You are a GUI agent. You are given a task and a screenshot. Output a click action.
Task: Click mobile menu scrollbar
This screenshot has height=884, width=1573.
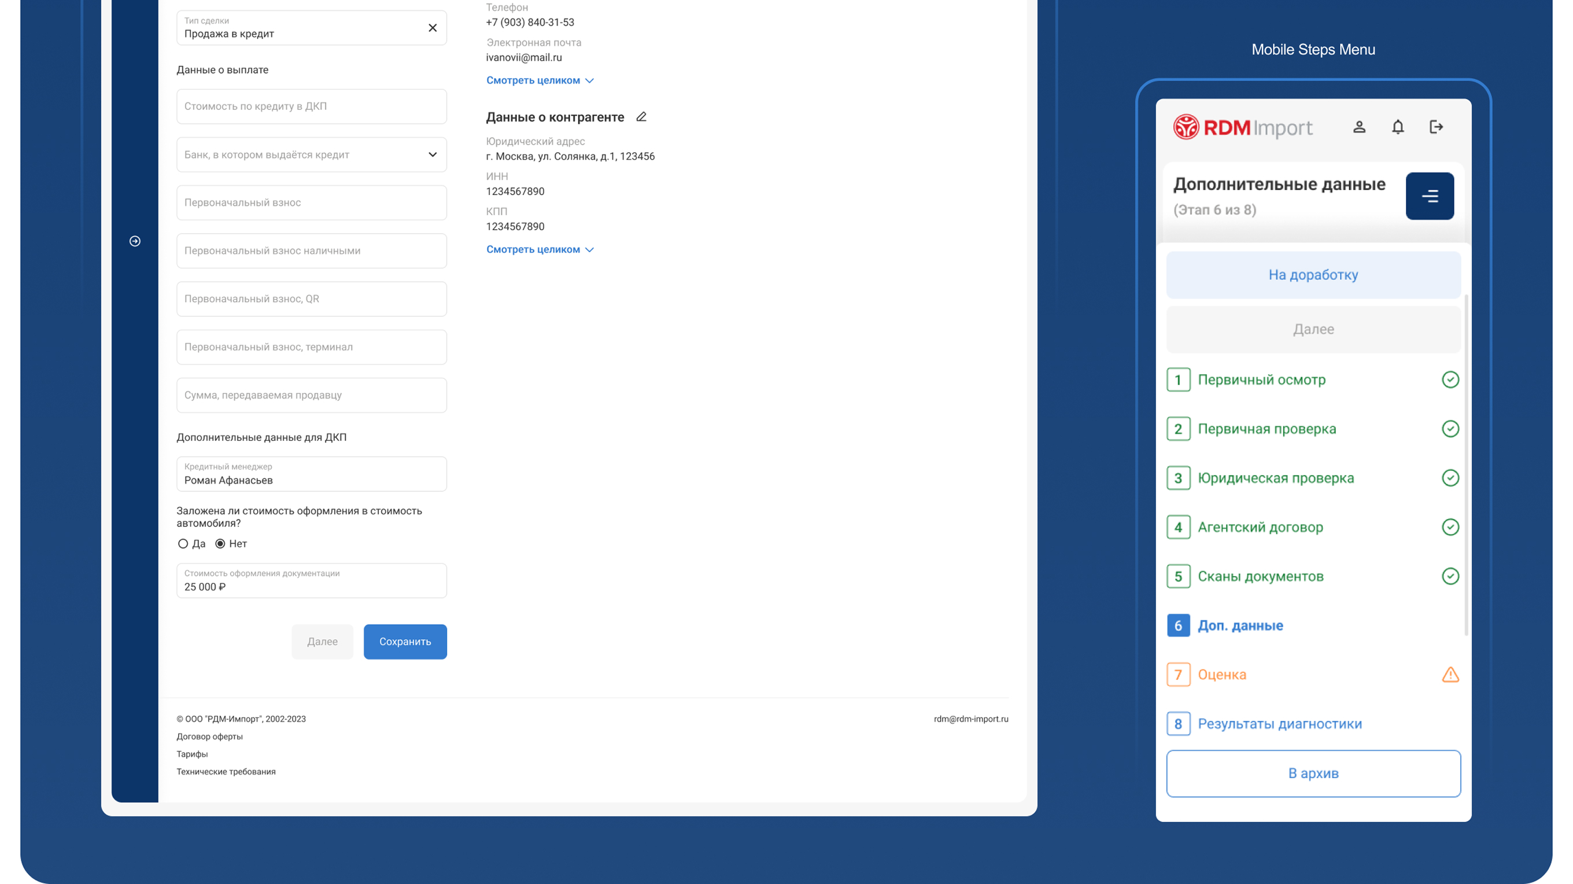tap(1465, 465)
